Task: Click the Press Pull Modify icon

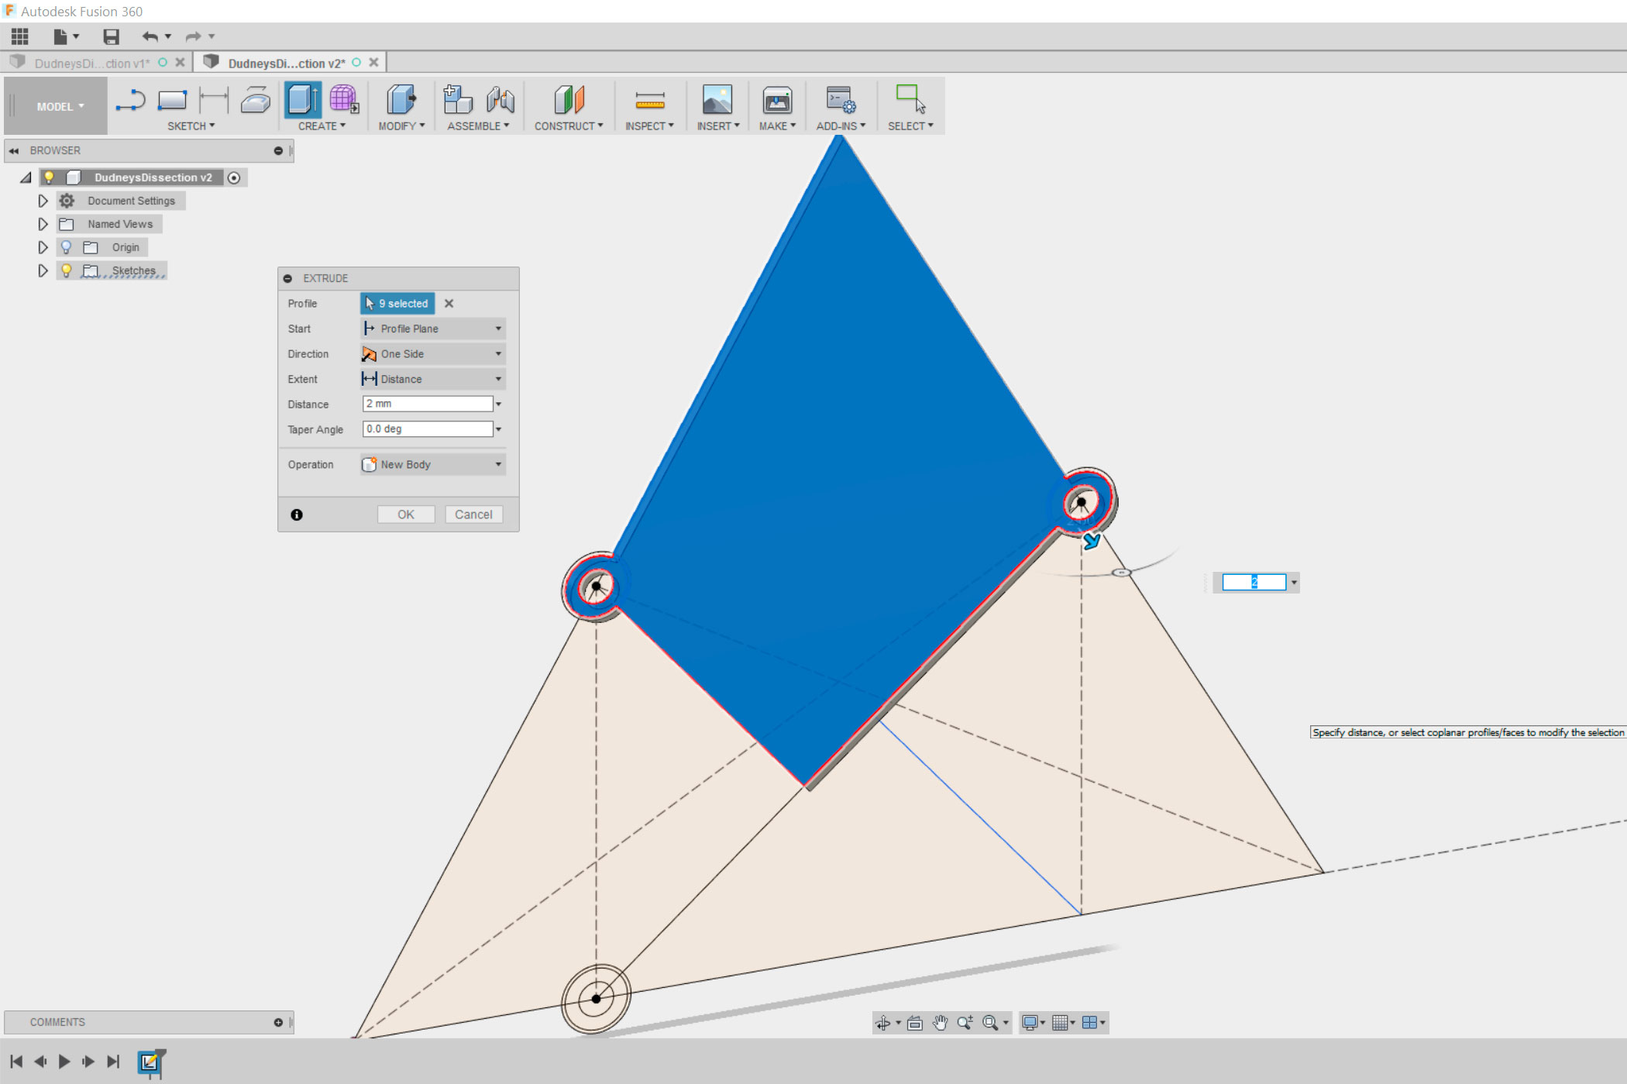Action: click(x=401, y=100)
